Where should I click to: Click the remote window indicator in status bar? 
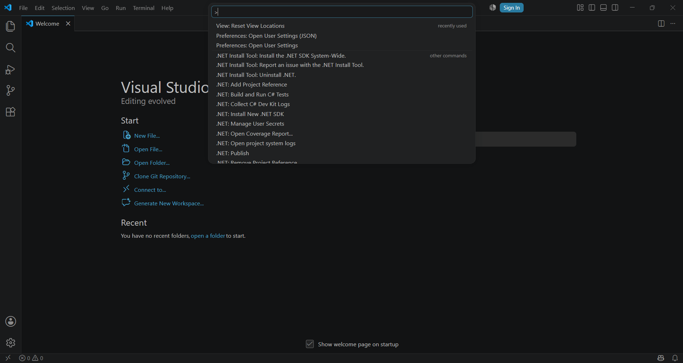coord(8,358)
